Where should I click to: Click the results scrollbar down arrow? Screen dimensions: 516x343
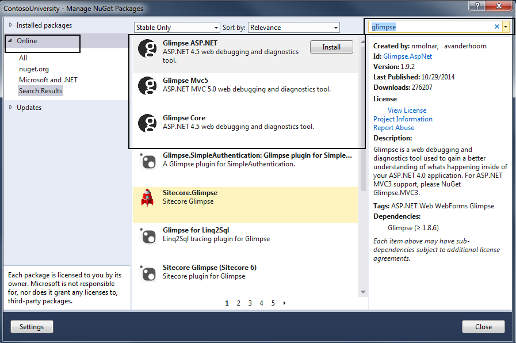tap(363, 292)
